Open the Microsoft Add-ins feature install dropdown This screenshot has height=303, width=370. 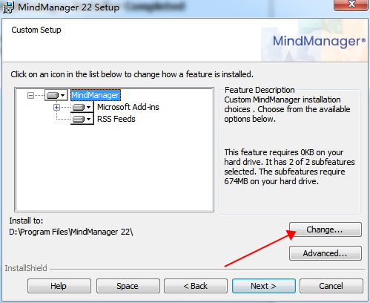[82, 107]
